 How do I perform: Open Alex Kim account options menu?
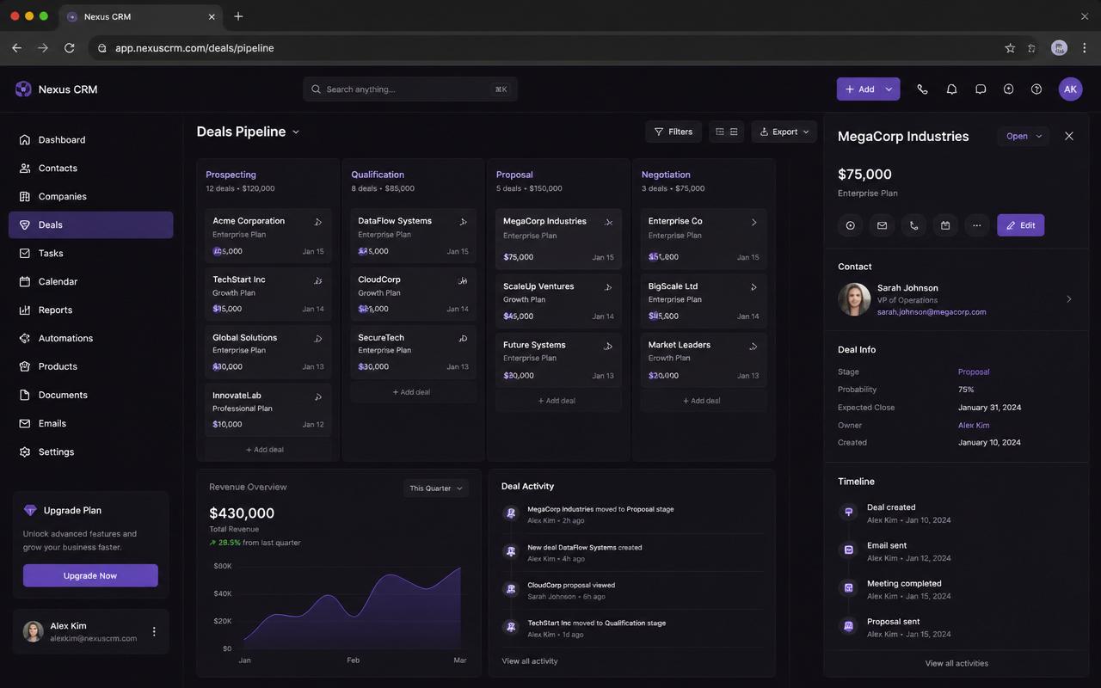[154, 631]
